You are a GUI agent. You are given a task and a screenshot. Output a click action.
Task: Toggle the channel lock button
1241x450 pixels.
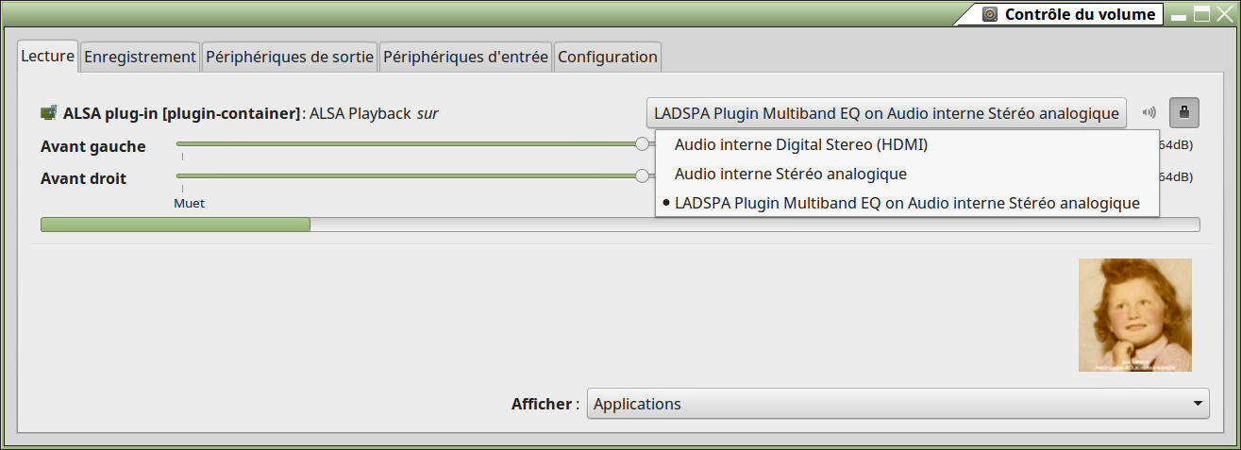pyautogui.click(x=1184, y=113)
